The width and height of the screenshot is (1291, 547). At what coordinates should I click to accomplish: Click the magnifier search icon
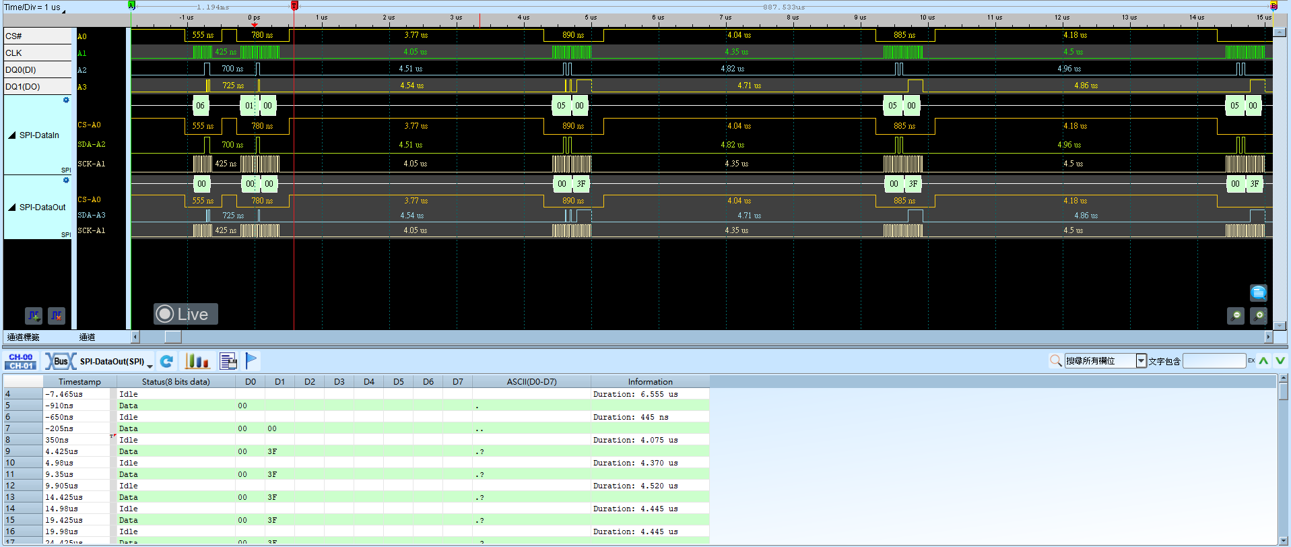click(1055, 361)
